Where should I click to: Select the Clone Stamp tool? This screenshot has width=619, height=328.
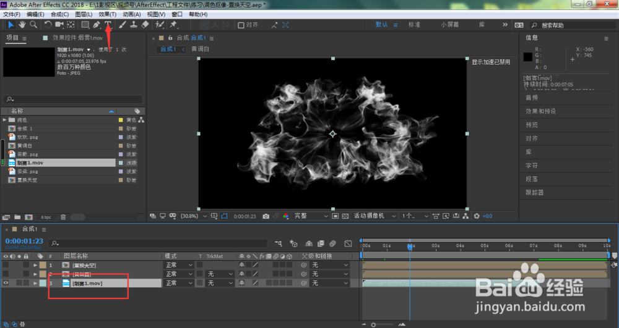point(133,25)
